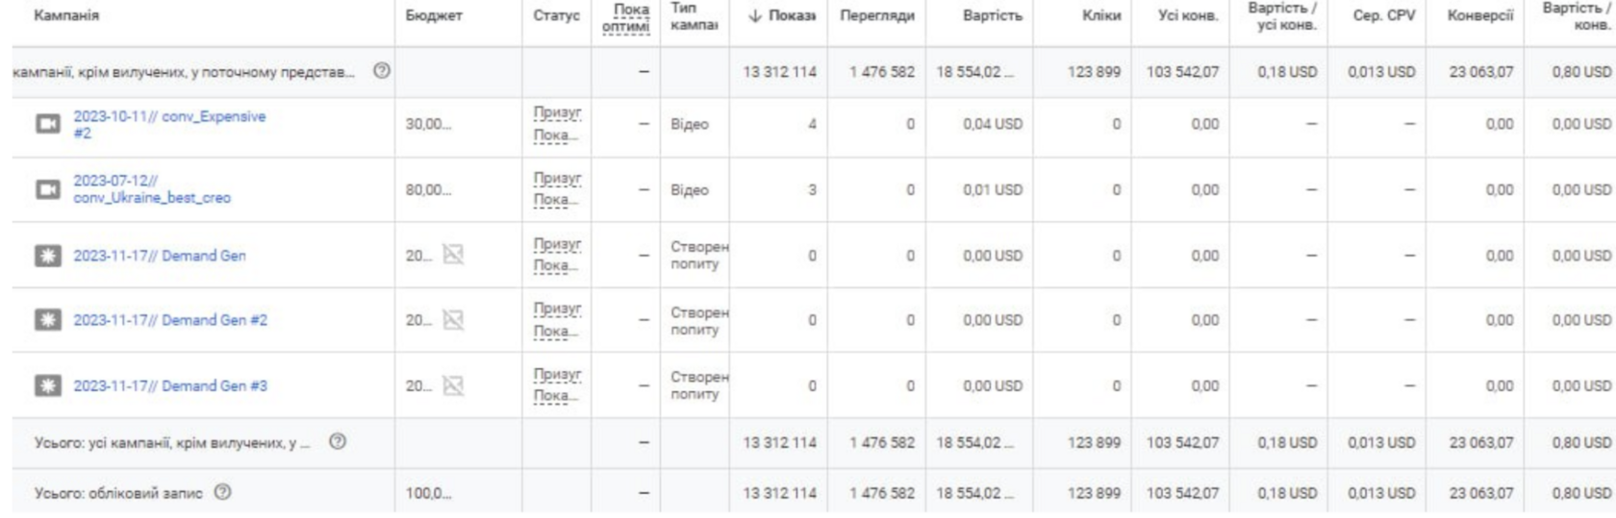This screenshot has width=1616, height=518.
Task: Click the Demand Gen campaign type icon
Action: (47, 256)
